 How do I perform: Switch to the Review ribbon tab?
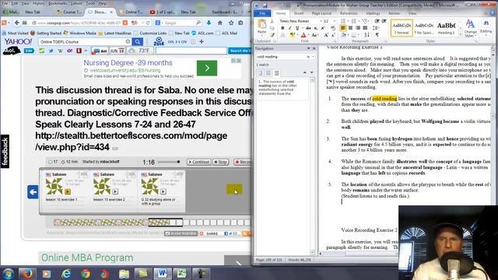[395, 13]
